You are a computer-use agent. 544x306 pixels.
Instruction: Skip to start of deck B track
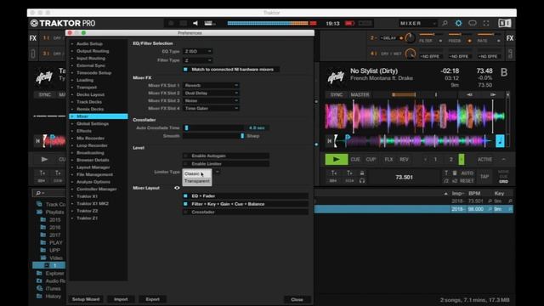coord(329,141)
